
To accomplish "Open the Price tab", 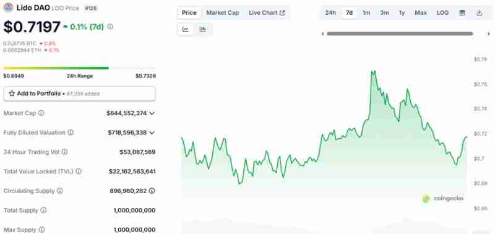I will tap(189, 13).
